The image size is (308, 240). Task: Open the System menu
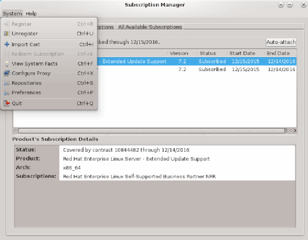pos(12,14)
